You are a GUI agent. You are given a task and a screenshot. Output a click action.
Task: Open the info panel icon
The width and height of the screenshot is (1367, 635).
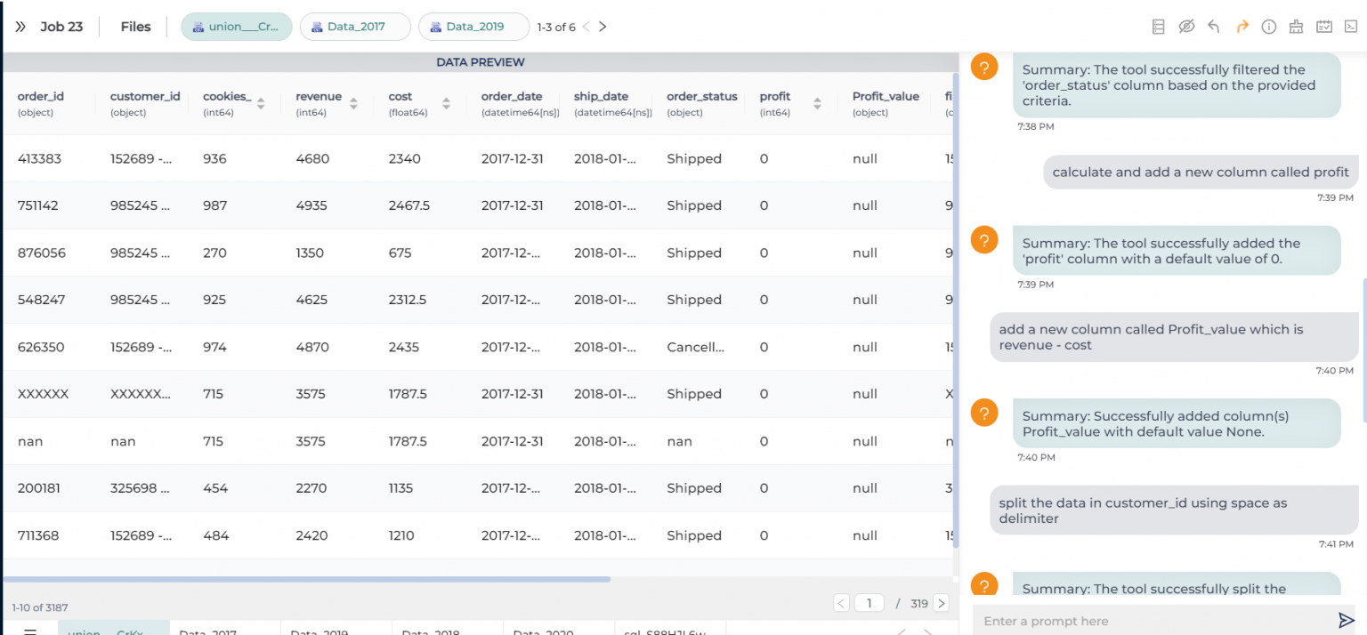pos(1269,27)
